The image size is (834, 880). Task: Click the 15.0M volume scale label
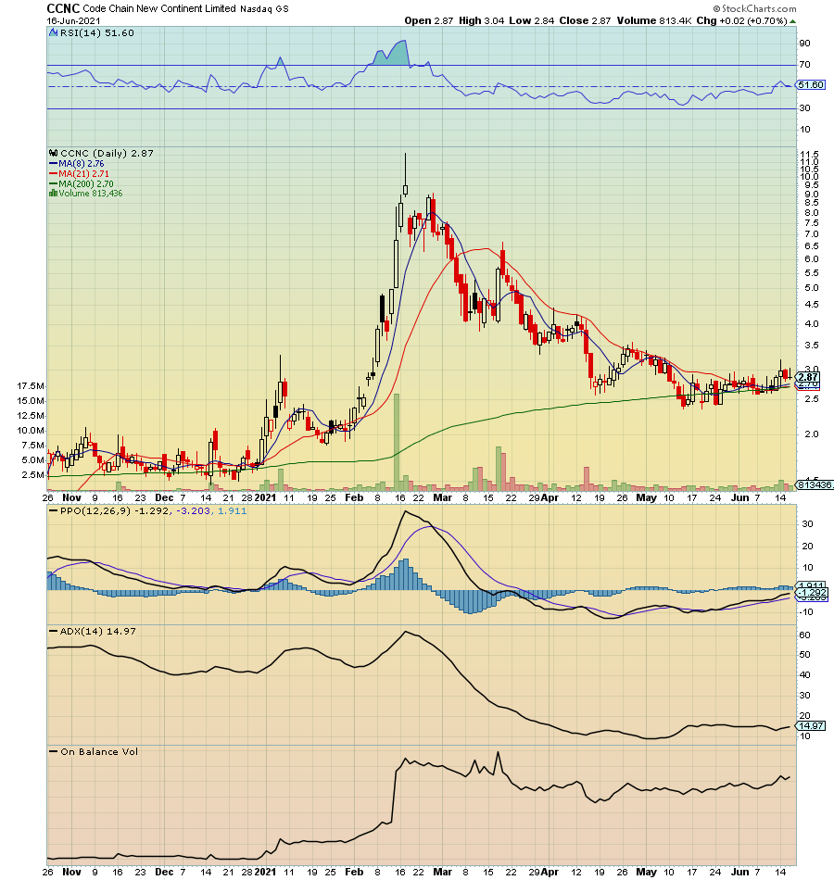coord(31,401)
